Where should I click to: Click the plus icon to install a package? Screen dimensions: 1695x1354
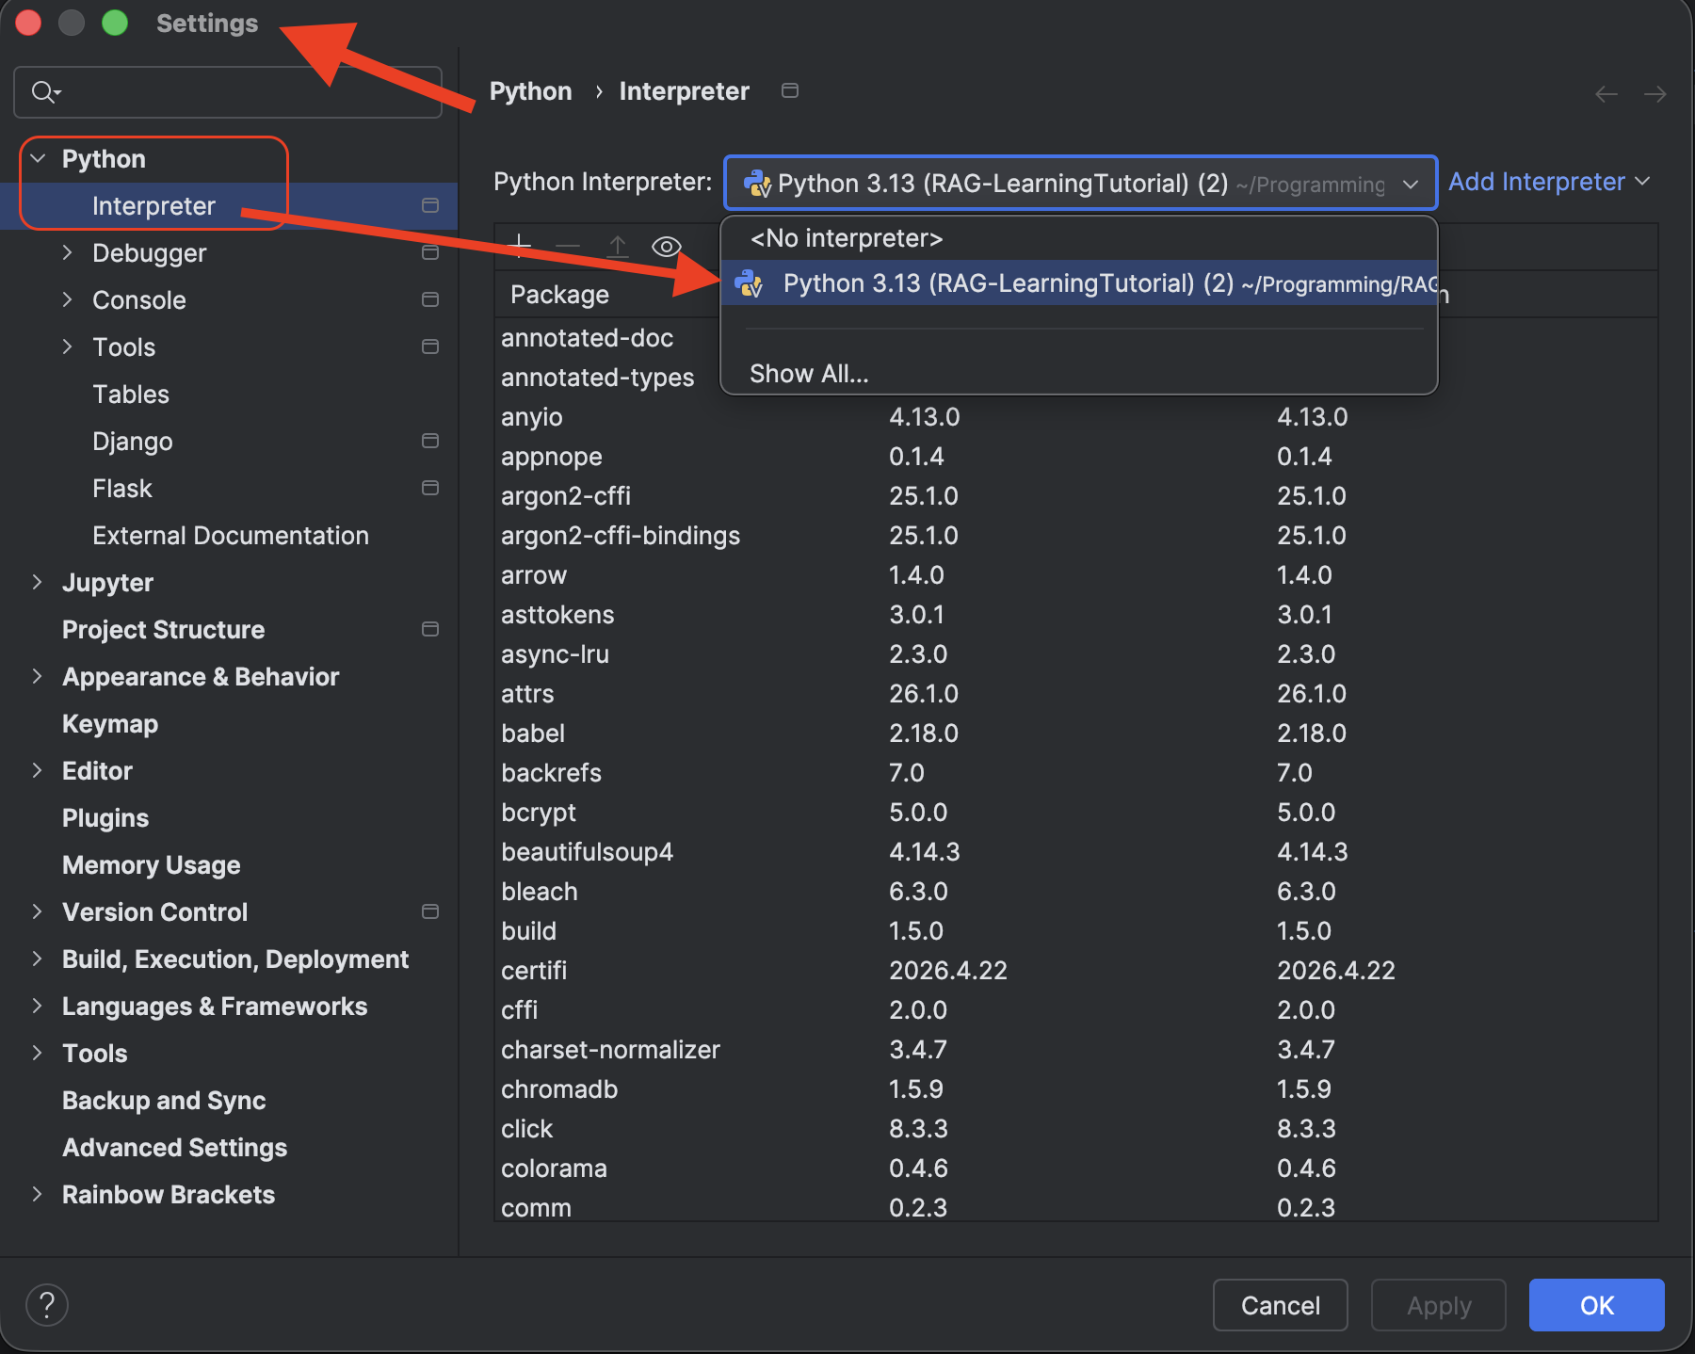[520, 247]
